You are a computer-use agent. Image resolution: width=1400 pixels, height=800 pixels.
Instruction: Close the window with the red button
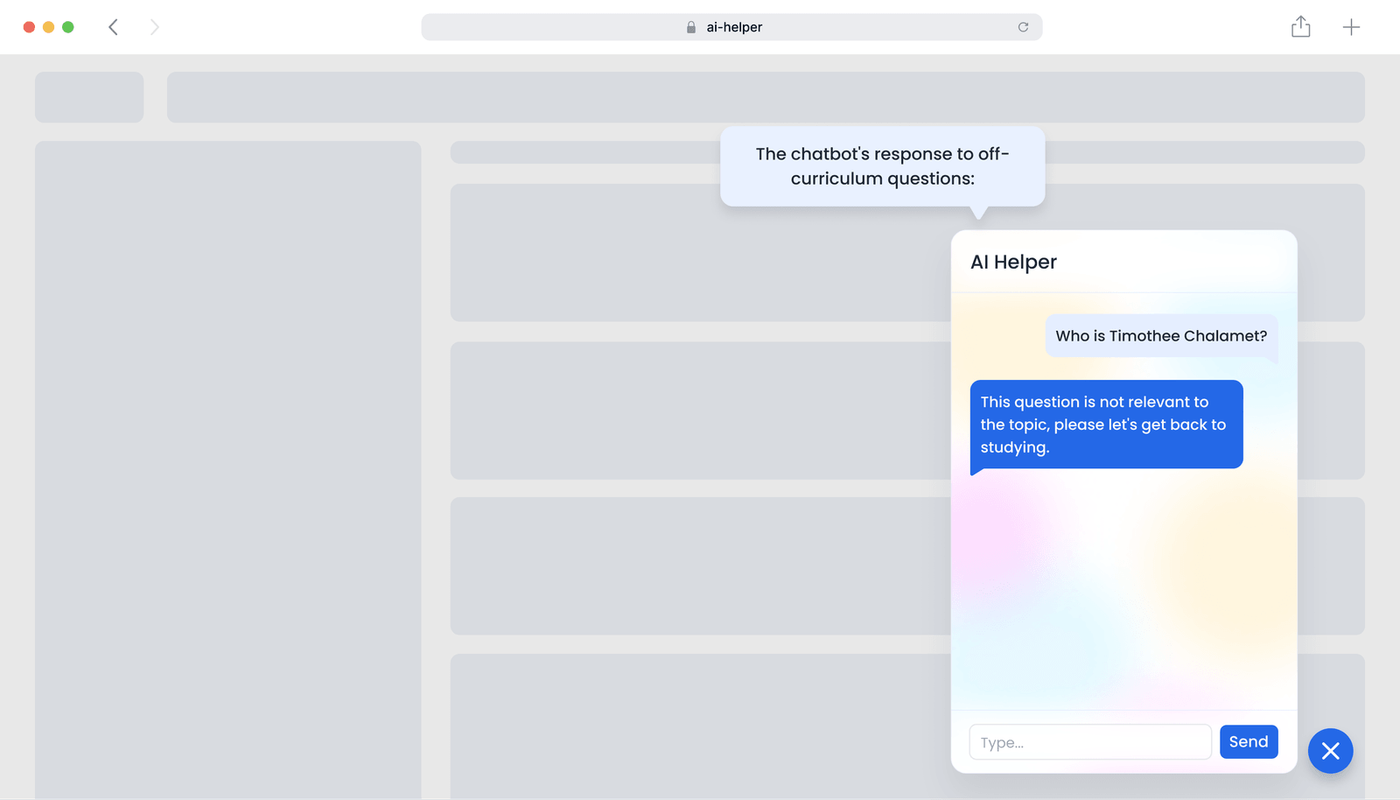29,27
